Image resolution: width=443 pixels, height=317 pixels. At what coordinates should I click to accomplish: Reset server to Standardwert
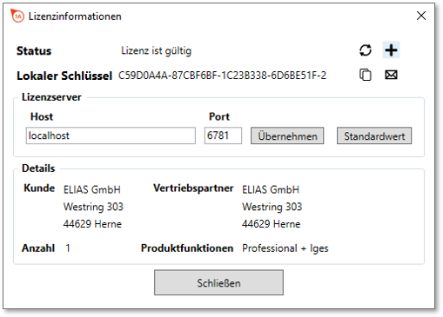tap(374, 135)
